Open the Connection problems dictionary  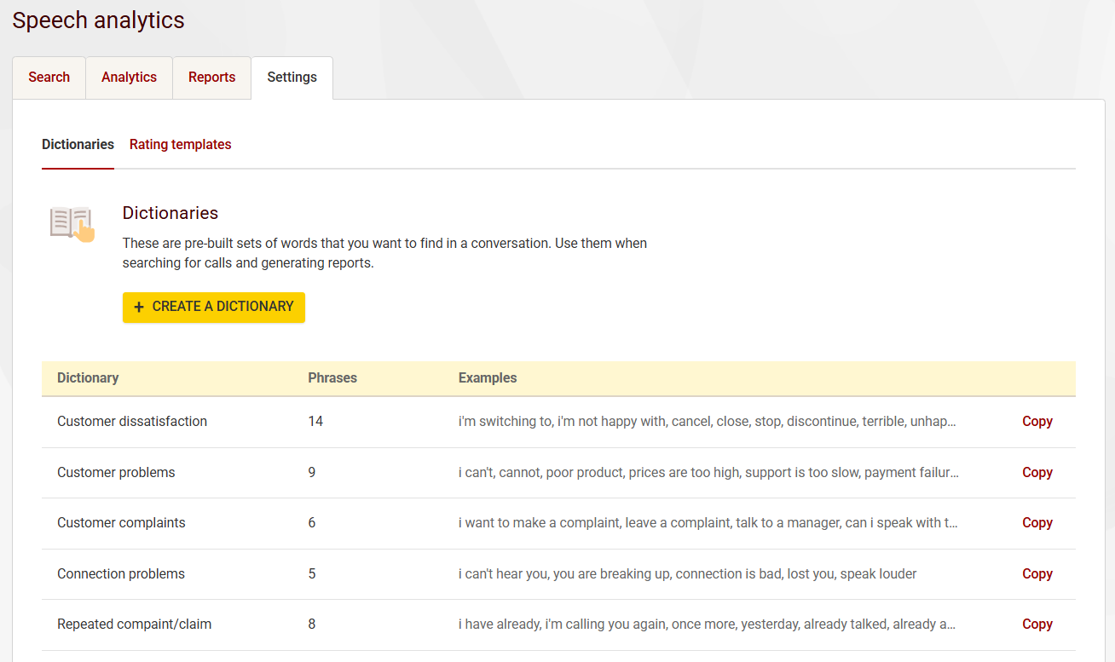[121, 574]
